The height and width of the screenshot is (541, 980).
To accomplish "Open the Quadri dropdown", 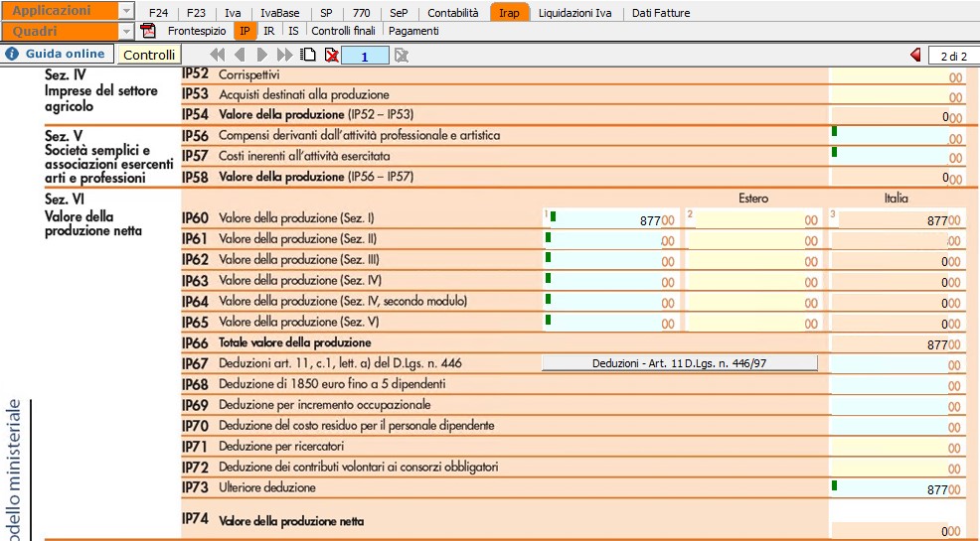I will click(x=126, y=31).
